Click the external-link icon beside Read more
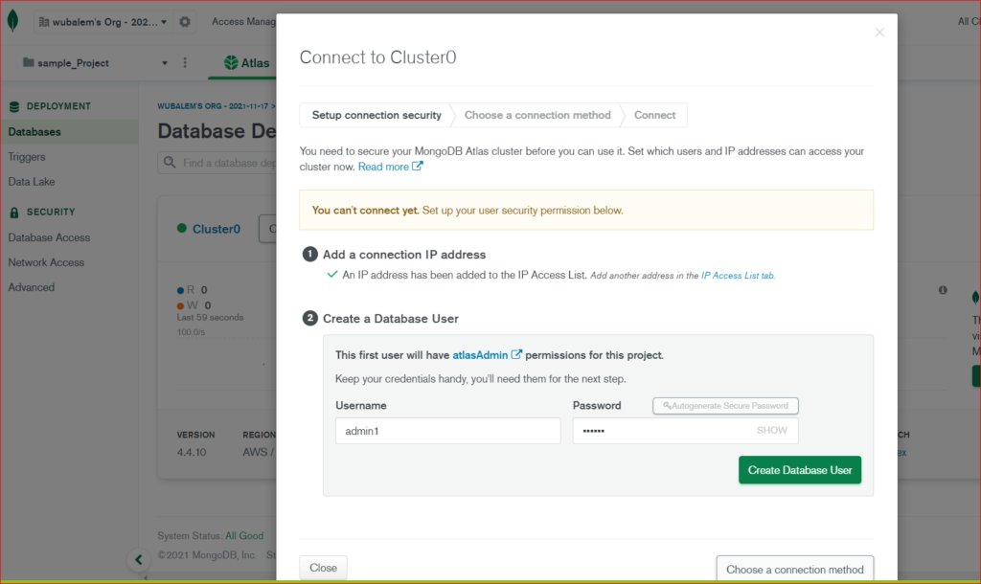This screenshot has height=584, width=981. (416, 166)
